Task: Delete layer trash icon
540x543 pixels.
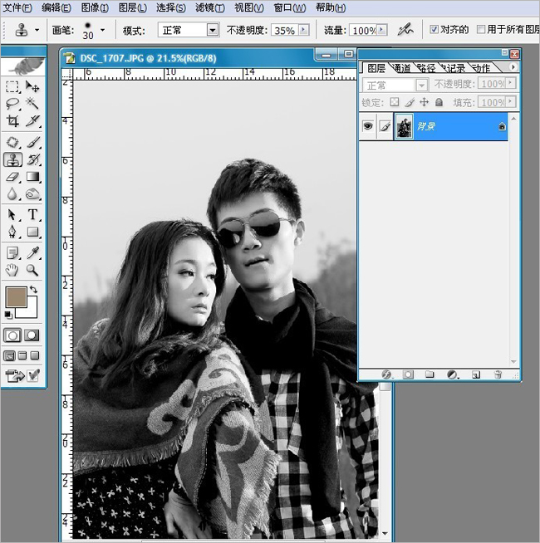Action: coord(498,374)
